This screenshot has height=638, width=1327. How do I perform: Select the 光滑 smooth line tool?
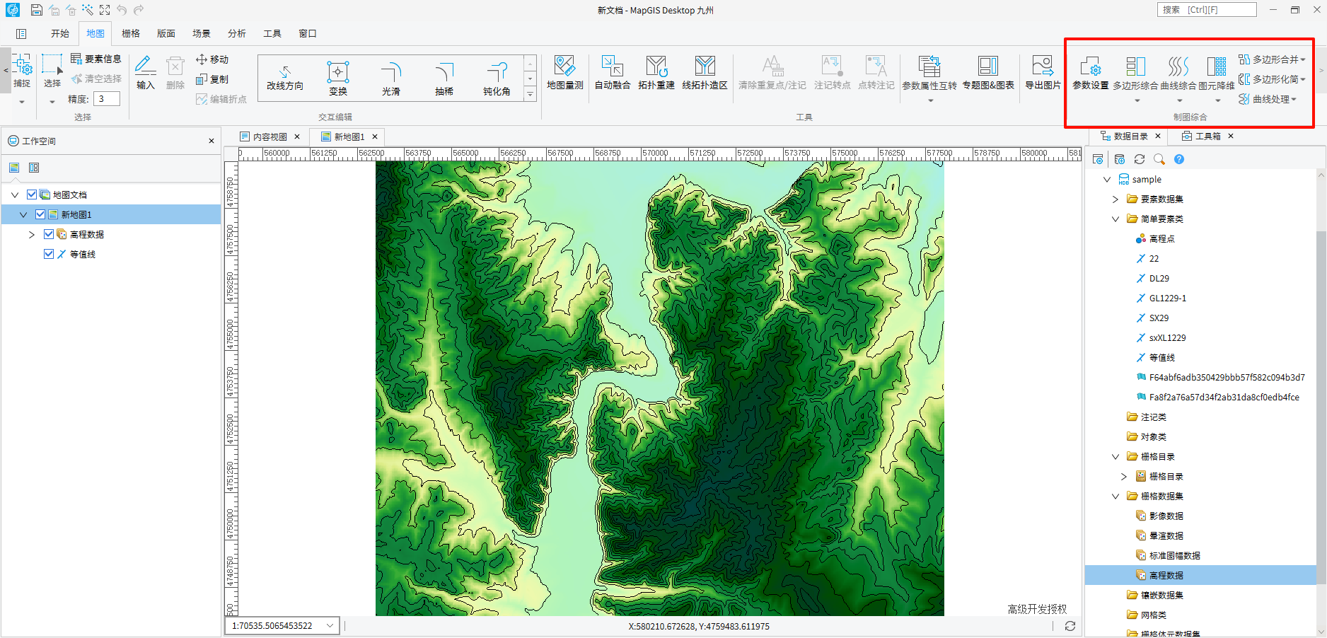click(x=390, y=74)
